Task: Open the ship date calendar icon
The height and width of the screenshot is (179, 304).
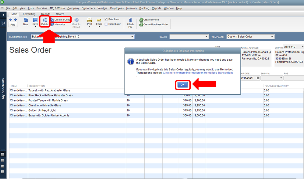Action: tap(258, 78)
